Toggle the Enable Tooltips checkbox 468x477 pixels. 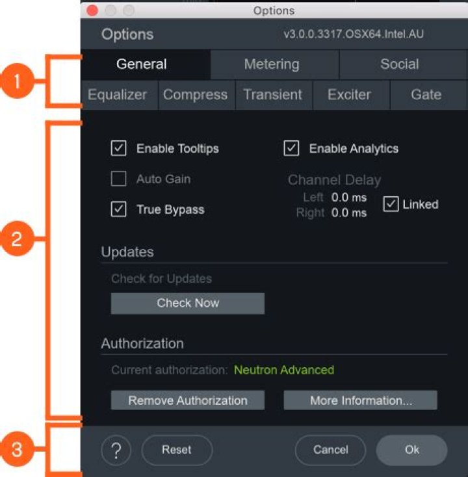point(118,149)
